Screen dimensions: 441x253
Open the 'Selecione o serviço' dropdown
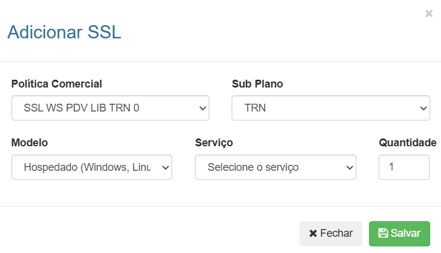tap(275, 167)
